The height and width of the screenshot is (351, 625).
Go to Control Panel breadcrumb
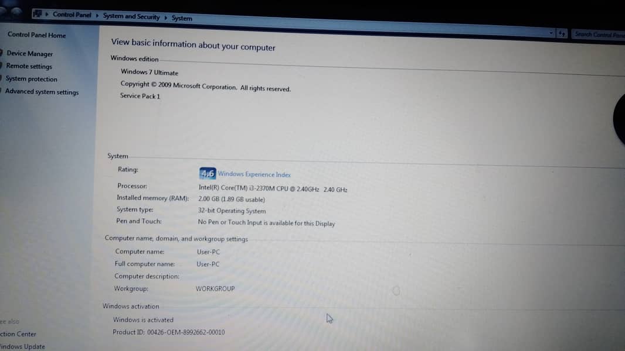click(x=72, y=15)
